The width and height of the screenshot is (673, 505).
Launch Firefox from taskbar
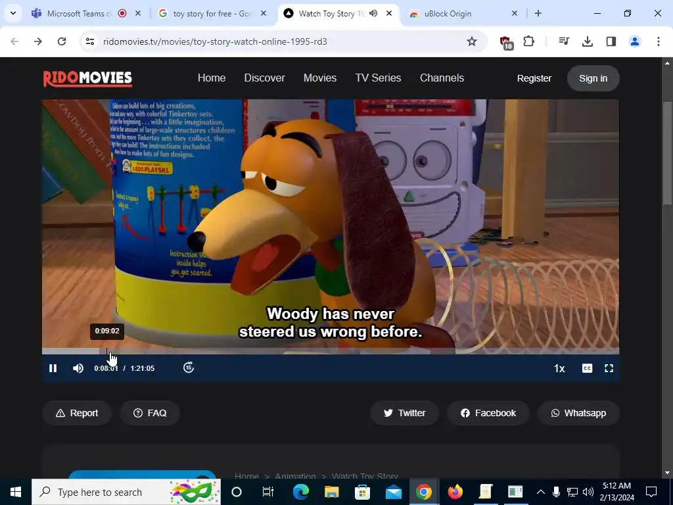[x=455, y=492]
